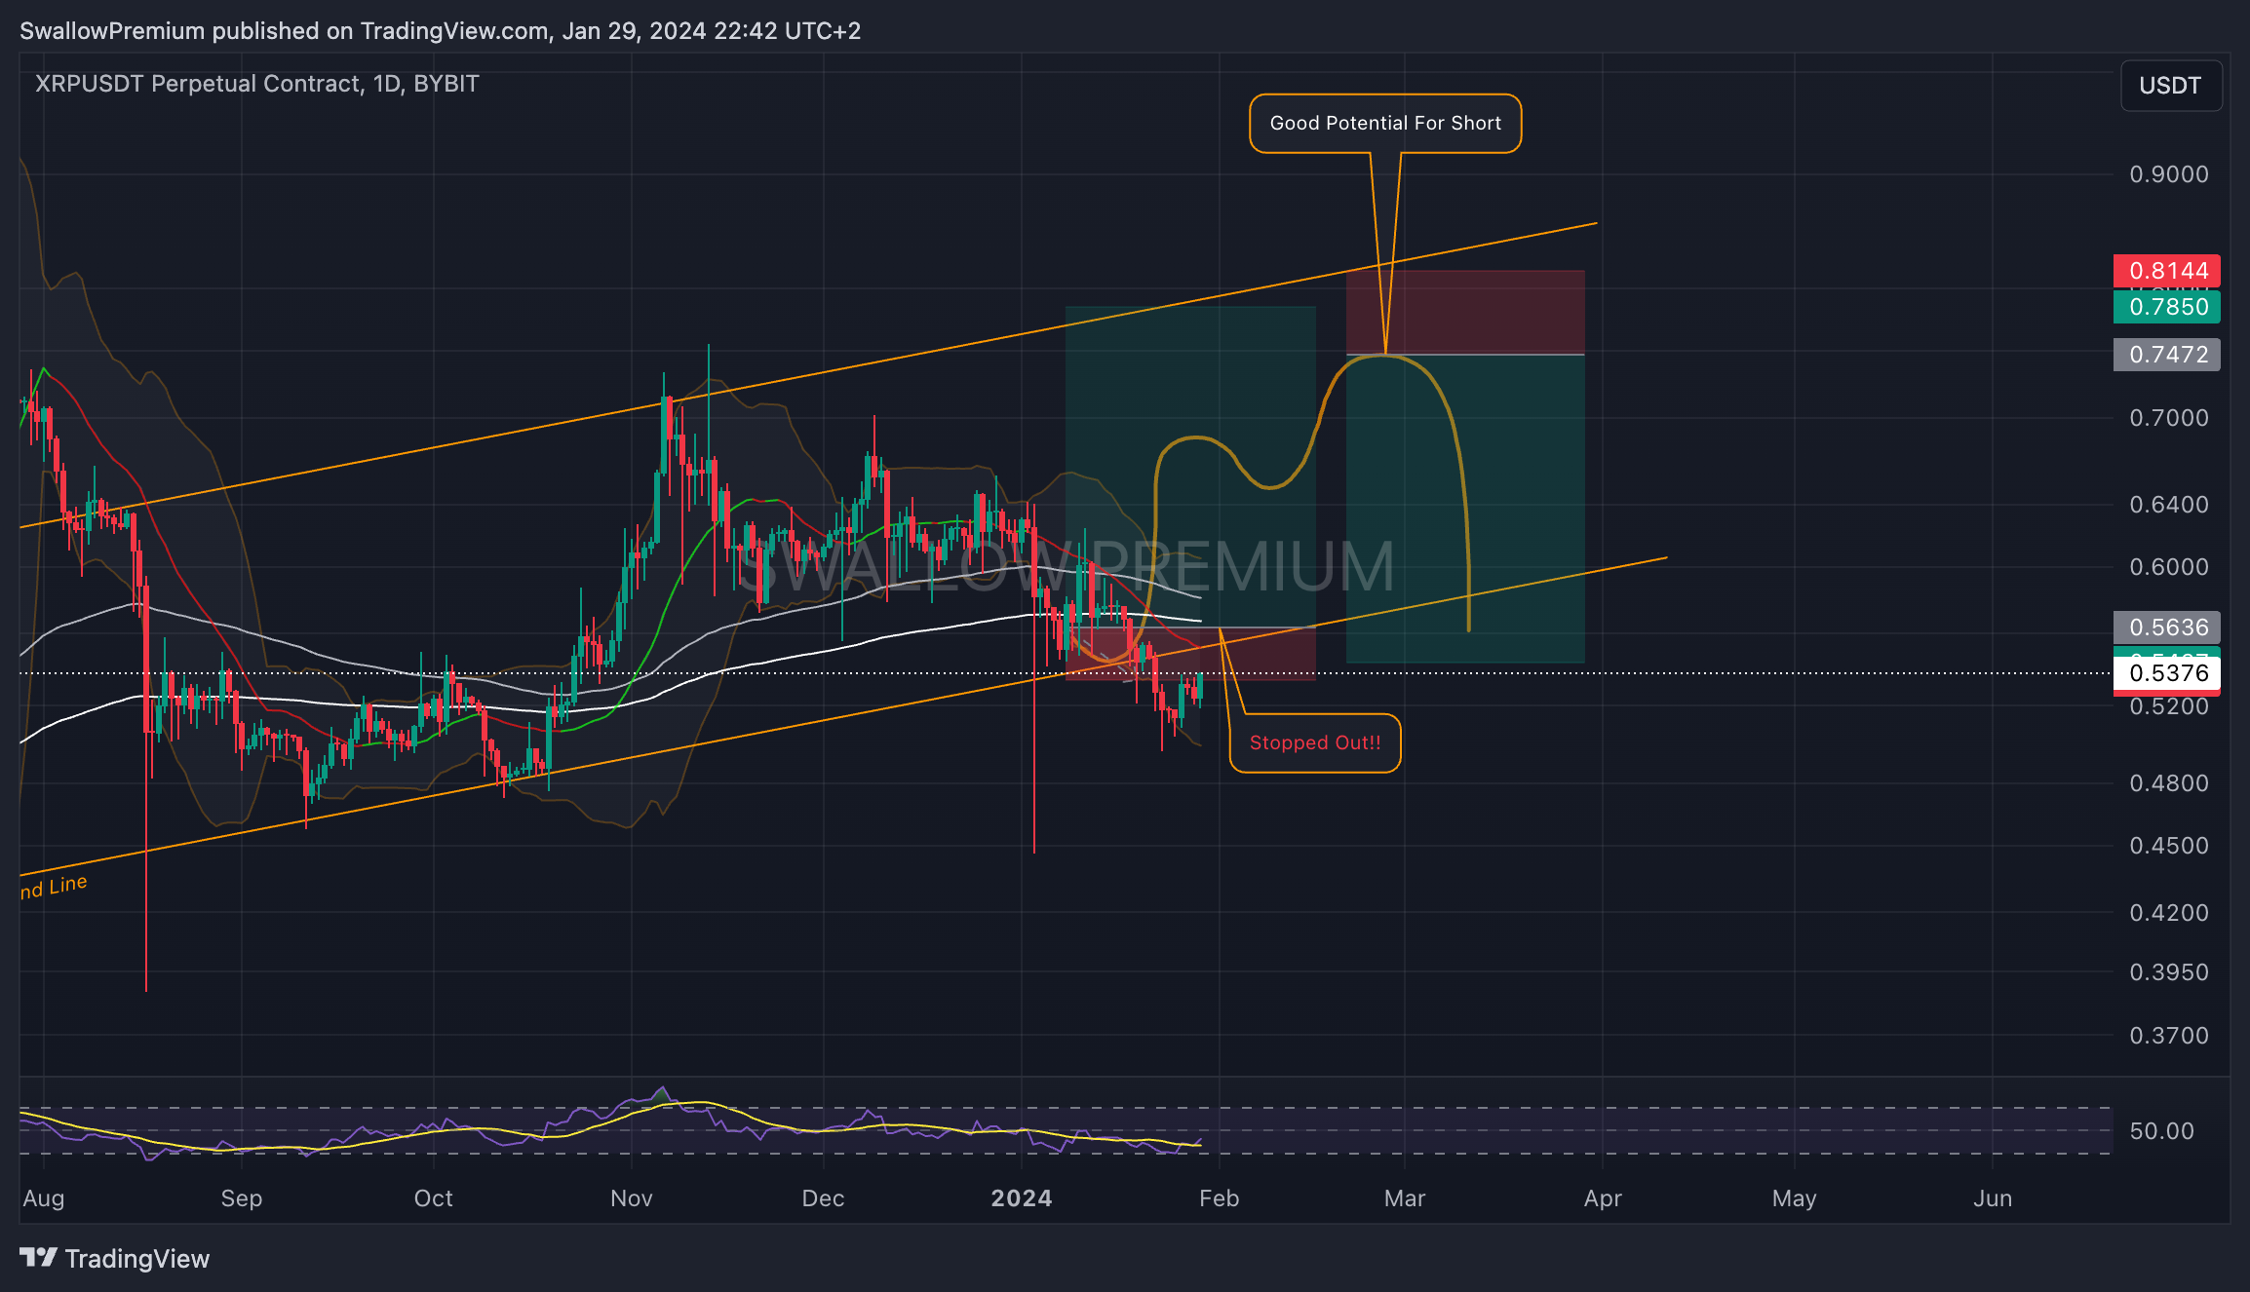Click the 0.4800 price axis value
2250x1292 pixels.
[x=2169, y=783]
